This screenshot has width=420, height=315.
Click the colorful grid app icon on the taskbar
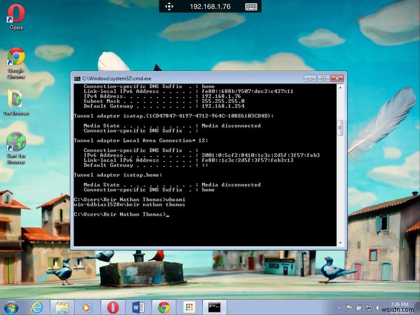[188, 307]
